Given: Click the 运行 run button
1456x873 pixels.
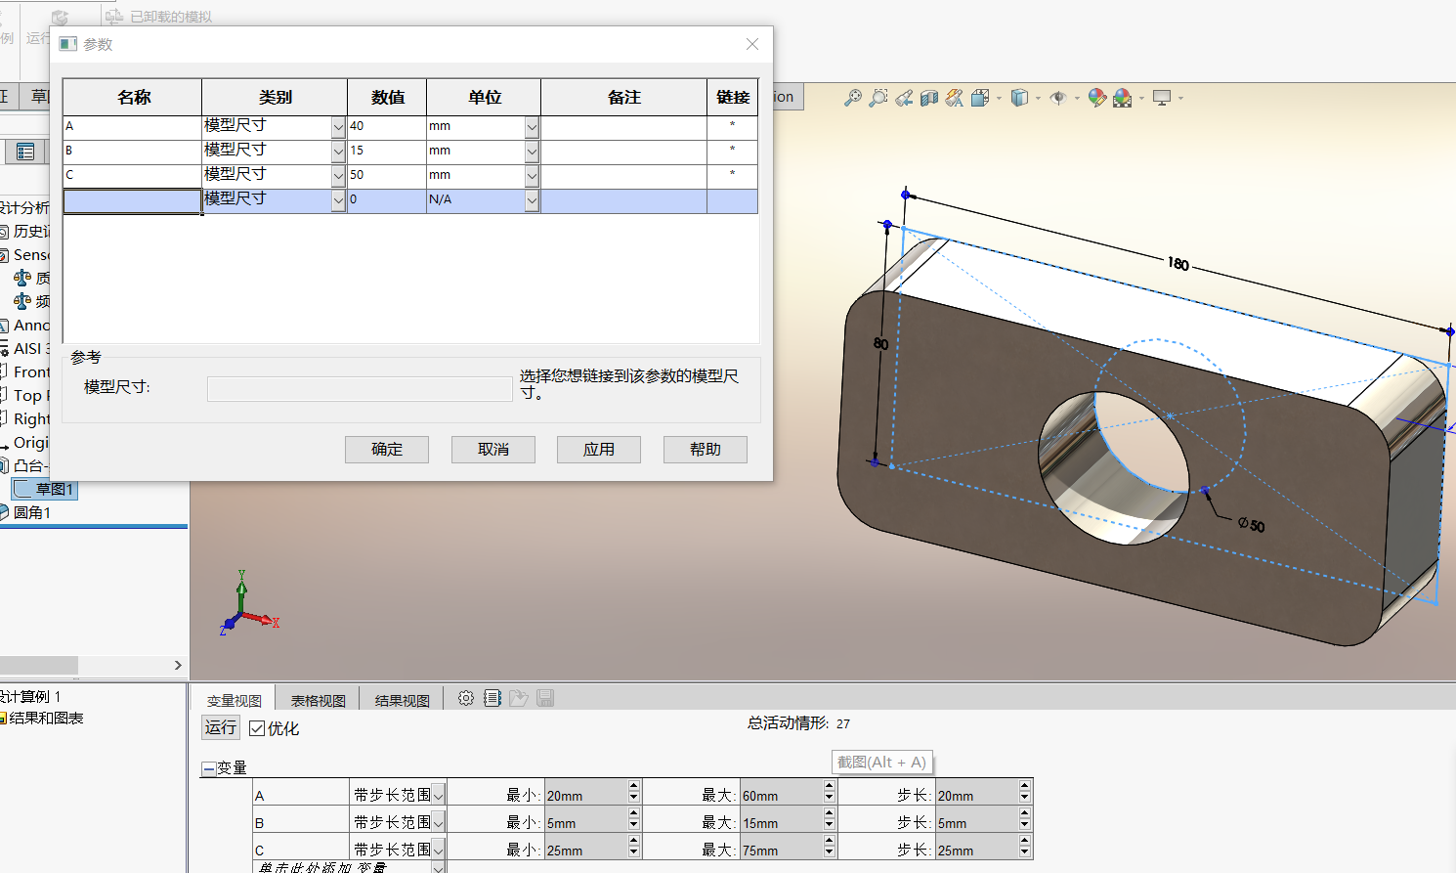Looking at the screenshot, I should click(221, 727).
